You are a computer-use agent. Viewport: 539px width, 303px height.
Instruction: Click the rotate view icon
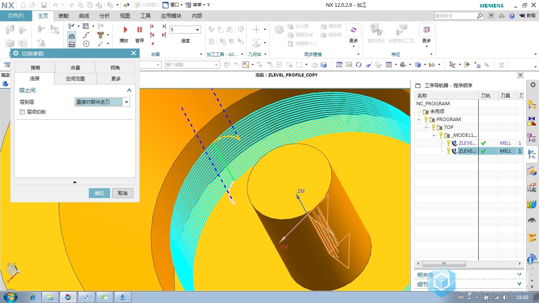[x=358, y=65]
